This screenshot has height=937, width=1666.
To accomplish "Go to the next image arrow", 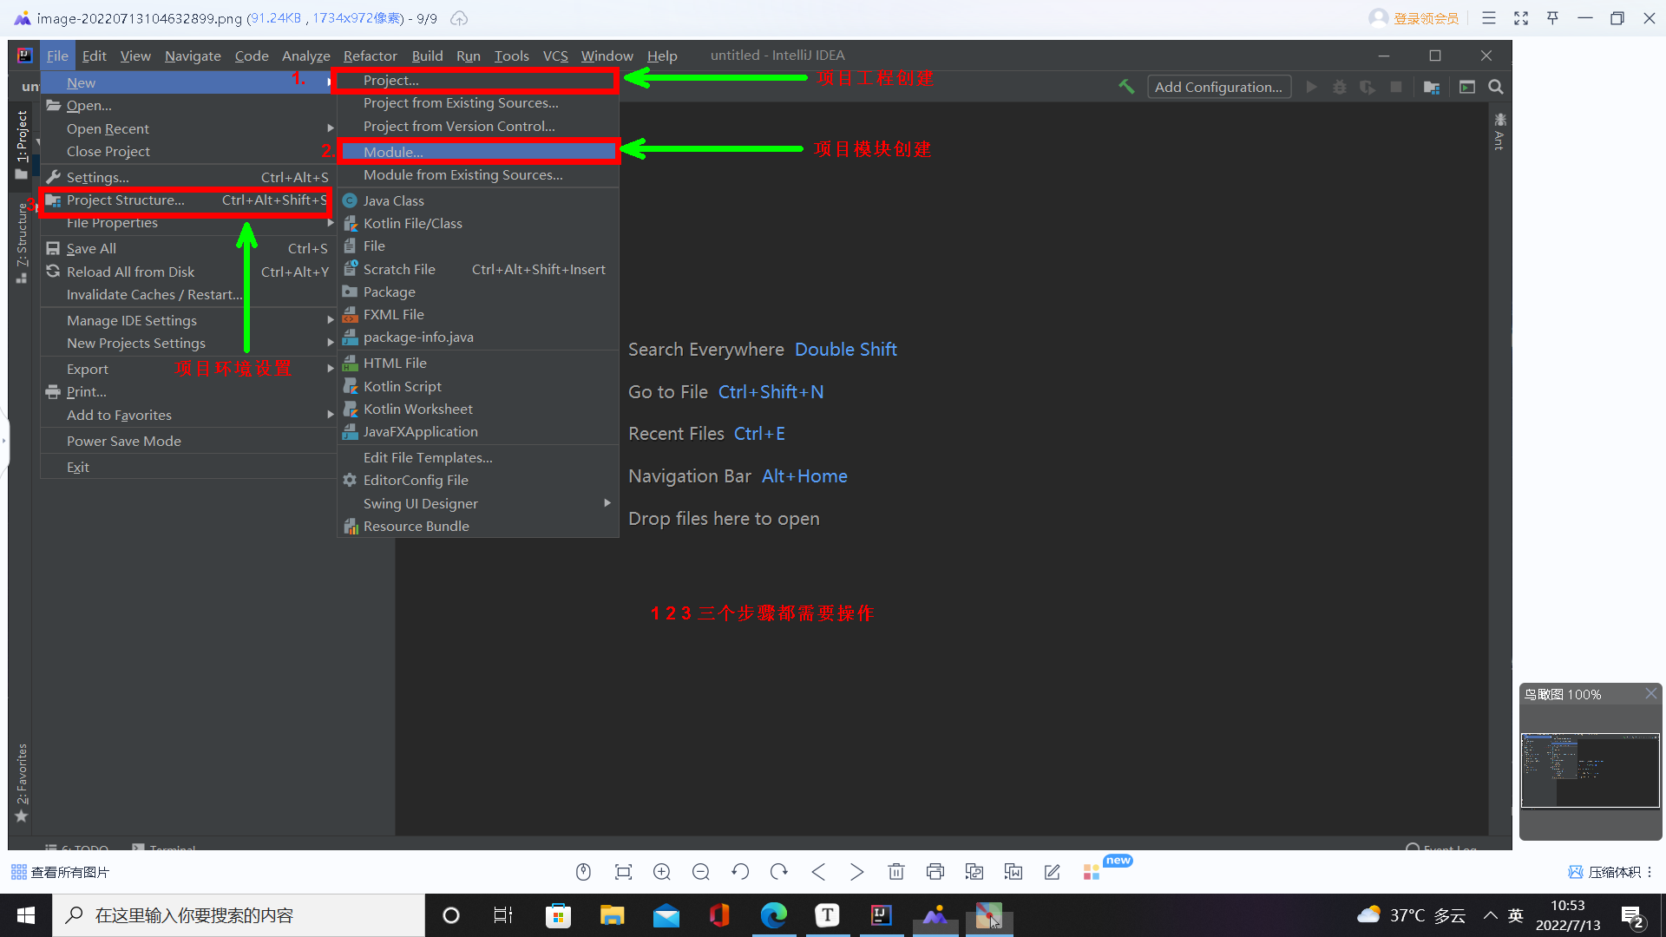I will [x=857, y=872].
